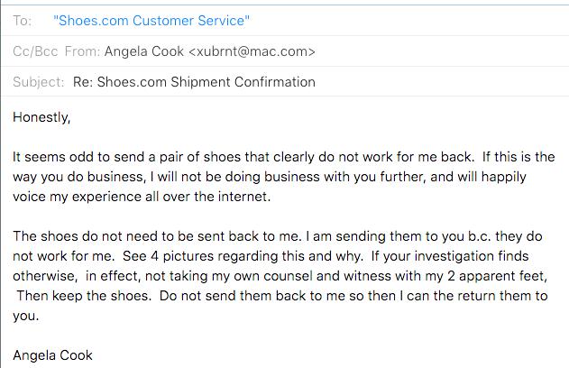Place cursor in the "It seems odd" line
Screen dimensions: 569x368
pos(284,157)
